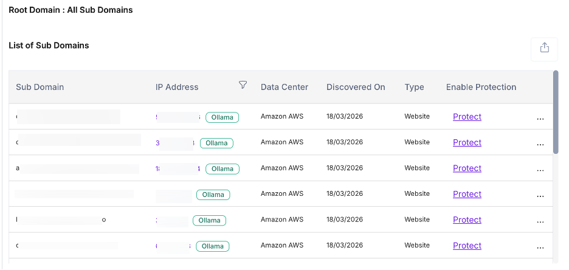Click the vertical scrollbar of the table
The image size is (569, 270).
click(x=556, y=112)
